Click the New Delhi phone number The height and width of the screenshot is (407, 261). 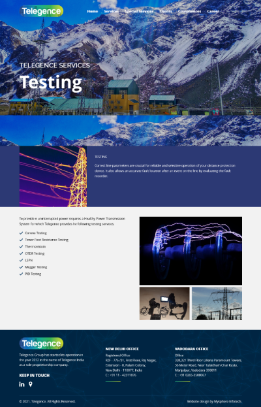pos(121,375)
